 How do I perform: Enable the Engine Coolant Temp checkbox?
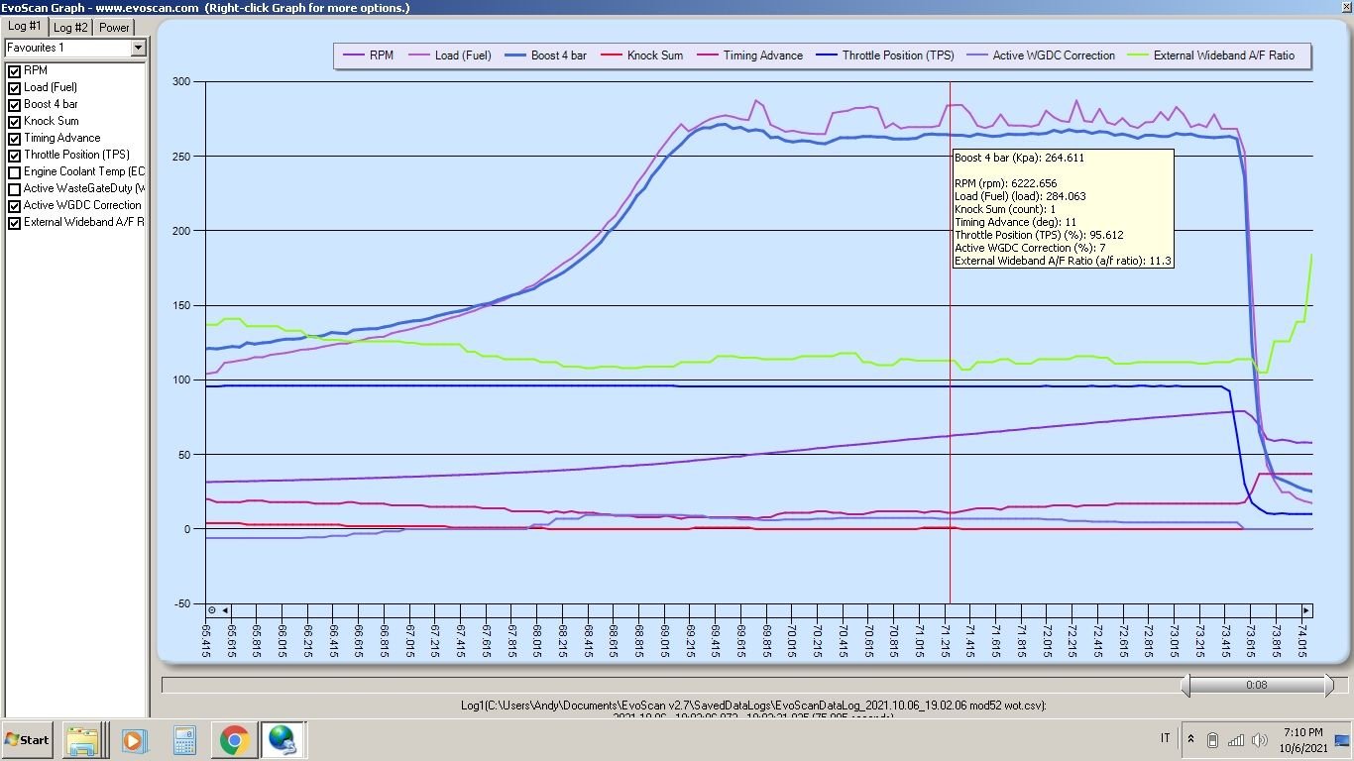[14, 172]
